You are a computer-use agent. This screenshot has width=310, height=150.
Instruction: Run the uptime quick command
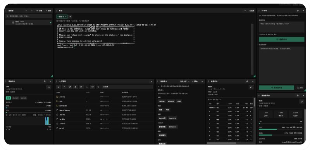click(162, 101)
